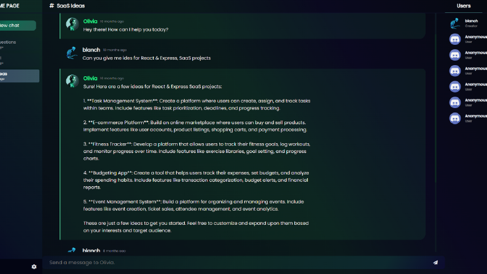Viewport: 487px width, 274px height.
Task: Click the Users panel header tab
Action: coord(464,6)
